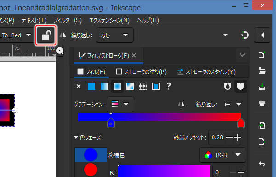276x177 pixels.
Task: Open the テキスト(T) menu
Action: pyautogui.click(x=34, y=20)
